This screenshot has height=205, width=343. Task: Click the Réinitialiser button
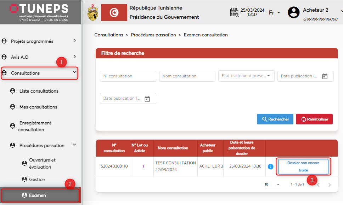click(x=314, y=119)
